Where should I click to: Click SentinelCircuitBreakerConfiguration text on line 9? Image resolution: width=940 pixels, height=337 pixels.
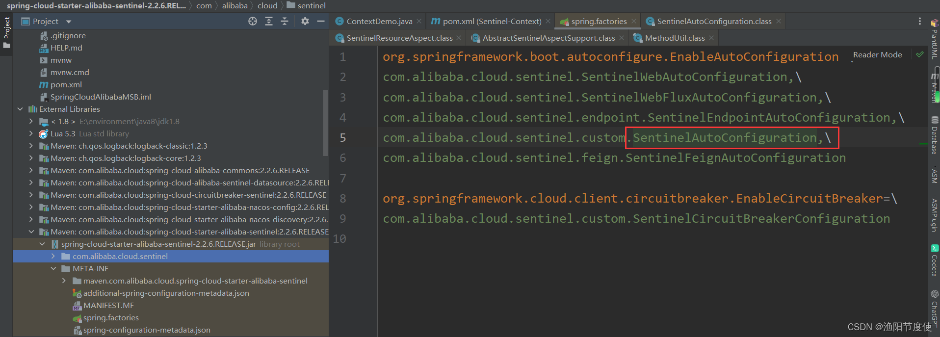pos(761,219)
